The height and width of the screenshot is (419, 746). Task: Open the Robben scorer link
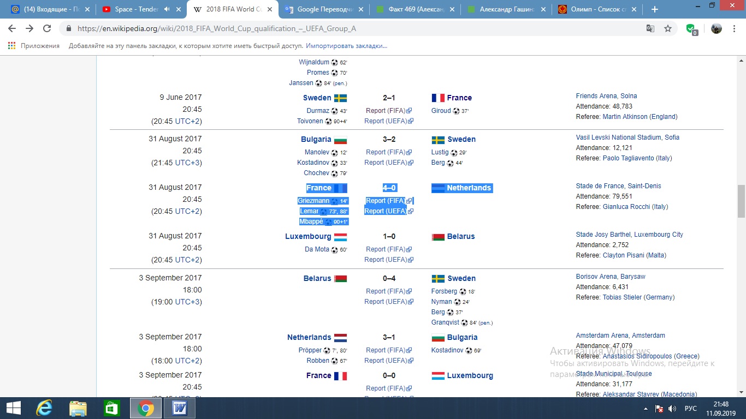click(x=318, y=361)
